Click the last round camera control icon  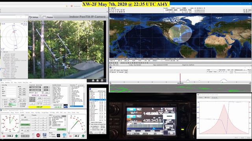[102, 81]
